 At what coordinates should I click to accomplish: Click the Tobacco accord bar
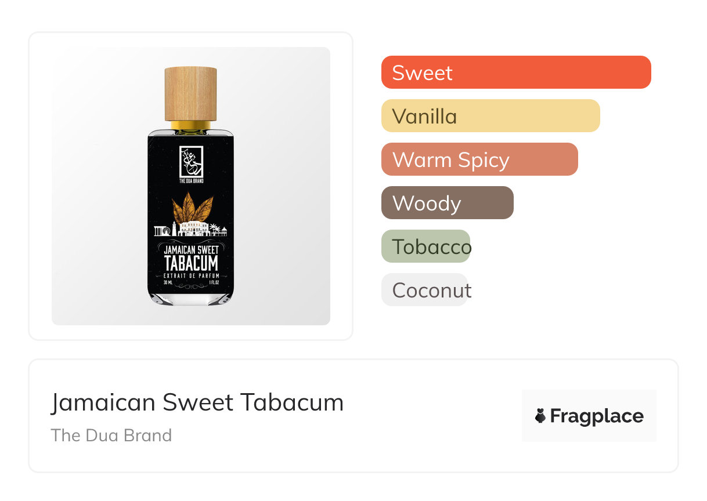pyautogui.click(x=425, y=246)
